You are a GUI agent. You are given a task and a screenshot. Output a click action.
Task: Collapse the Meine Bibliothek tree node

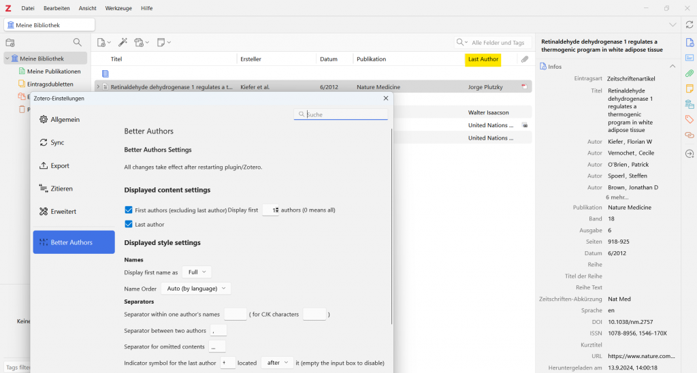coord(7,59)
